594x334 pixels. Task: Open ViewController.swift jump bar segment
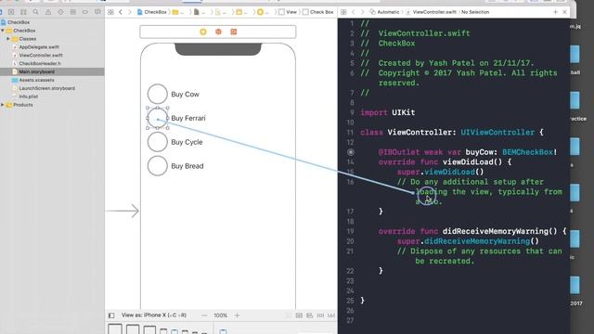431,12
